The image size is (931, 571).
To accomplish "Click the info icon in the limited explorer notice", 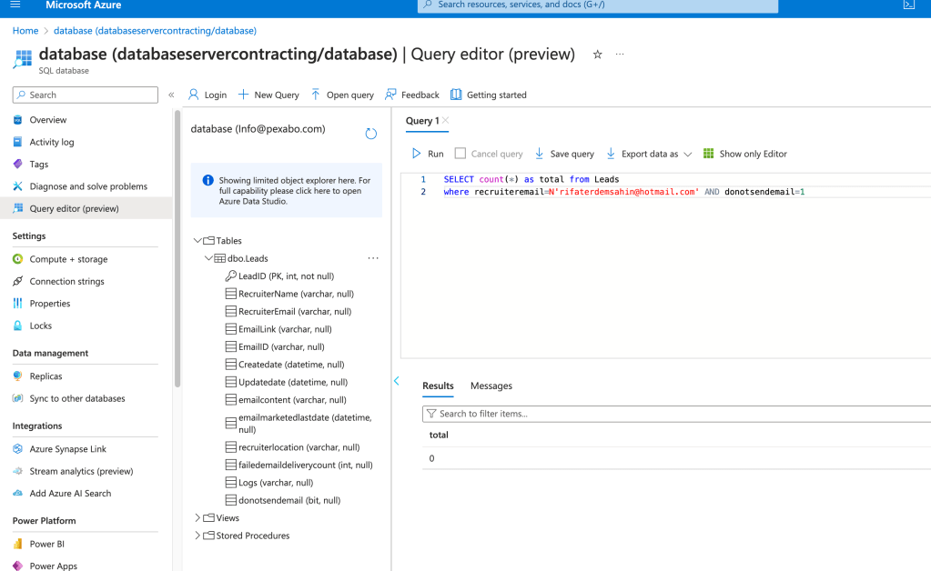I will click(x=207, y=180).
